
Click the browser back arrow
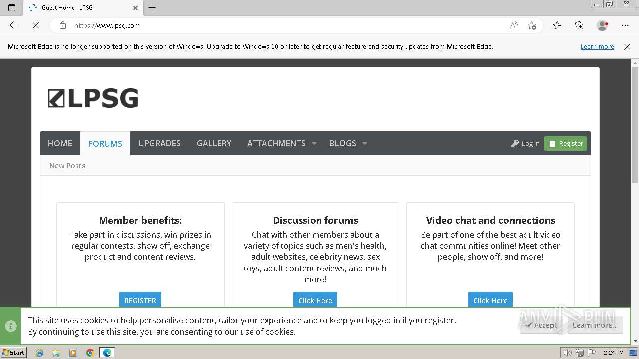click(14, 25)
